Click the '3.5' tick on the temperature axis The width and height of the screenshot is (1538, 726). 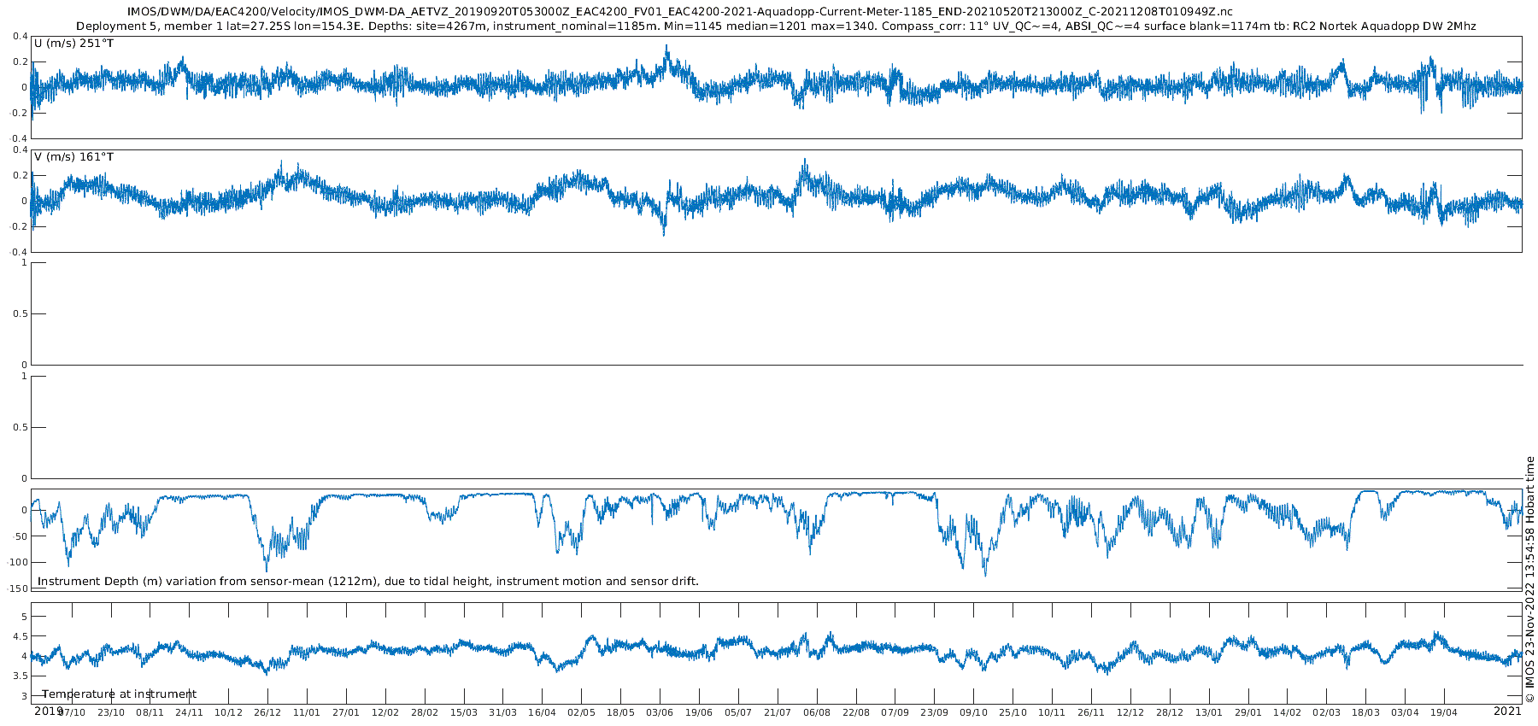pos(19,676)
